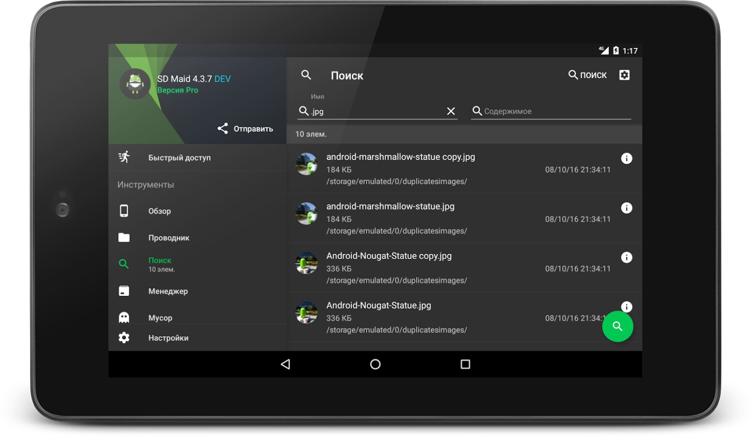This screenshot has width=752, height=436.
Task: Tap the Отправить share button
Action: [x=246, y=128]
